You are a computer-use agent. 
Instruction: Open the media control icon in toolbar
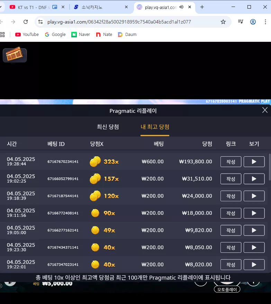241,22
